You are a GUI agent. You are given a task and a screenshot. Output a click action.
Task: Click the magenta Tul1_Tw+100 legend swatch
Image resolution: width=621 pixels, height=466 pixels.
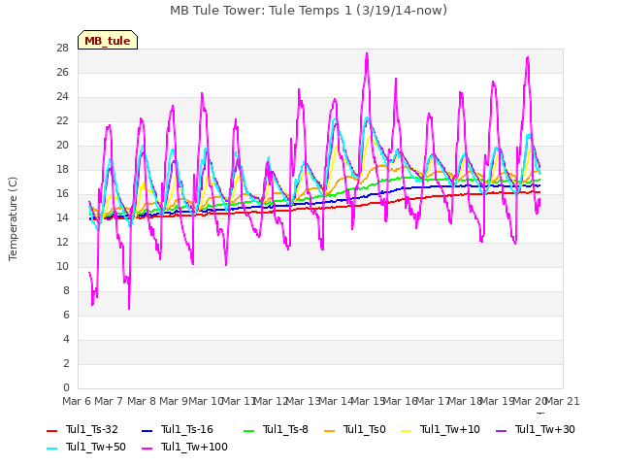(x=147, y=449)
